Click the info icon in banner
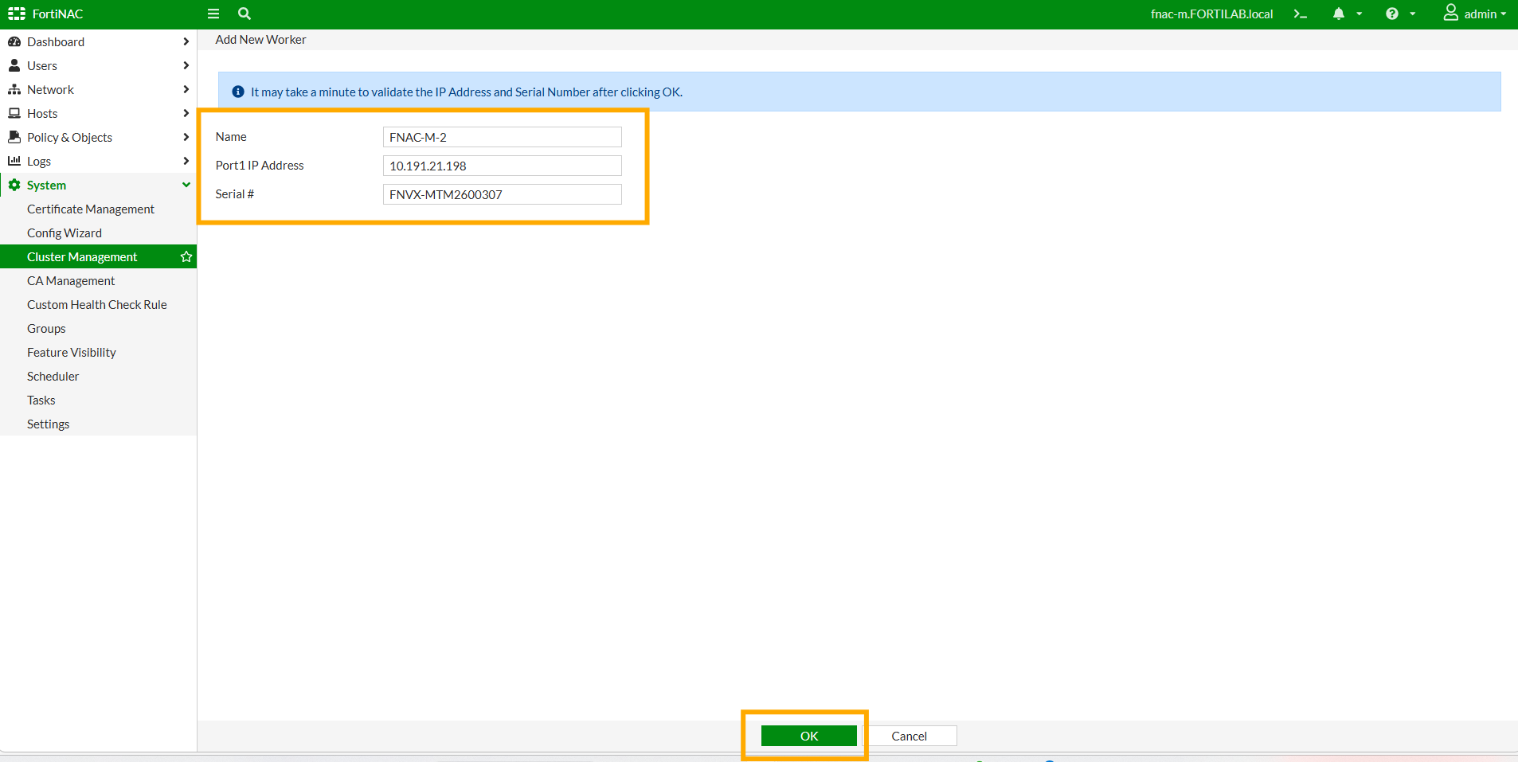 [x=237, y=92]
